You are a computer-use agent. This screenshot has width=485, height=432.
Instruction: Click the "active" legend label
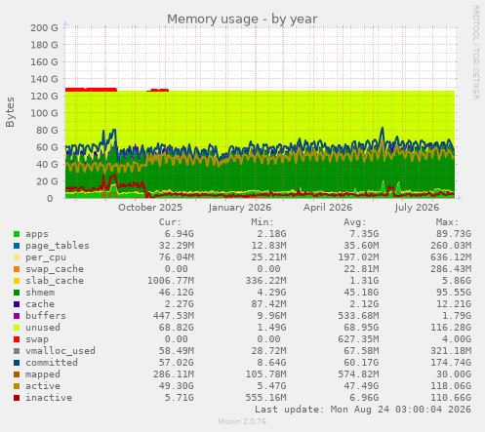tap(43, 386)
